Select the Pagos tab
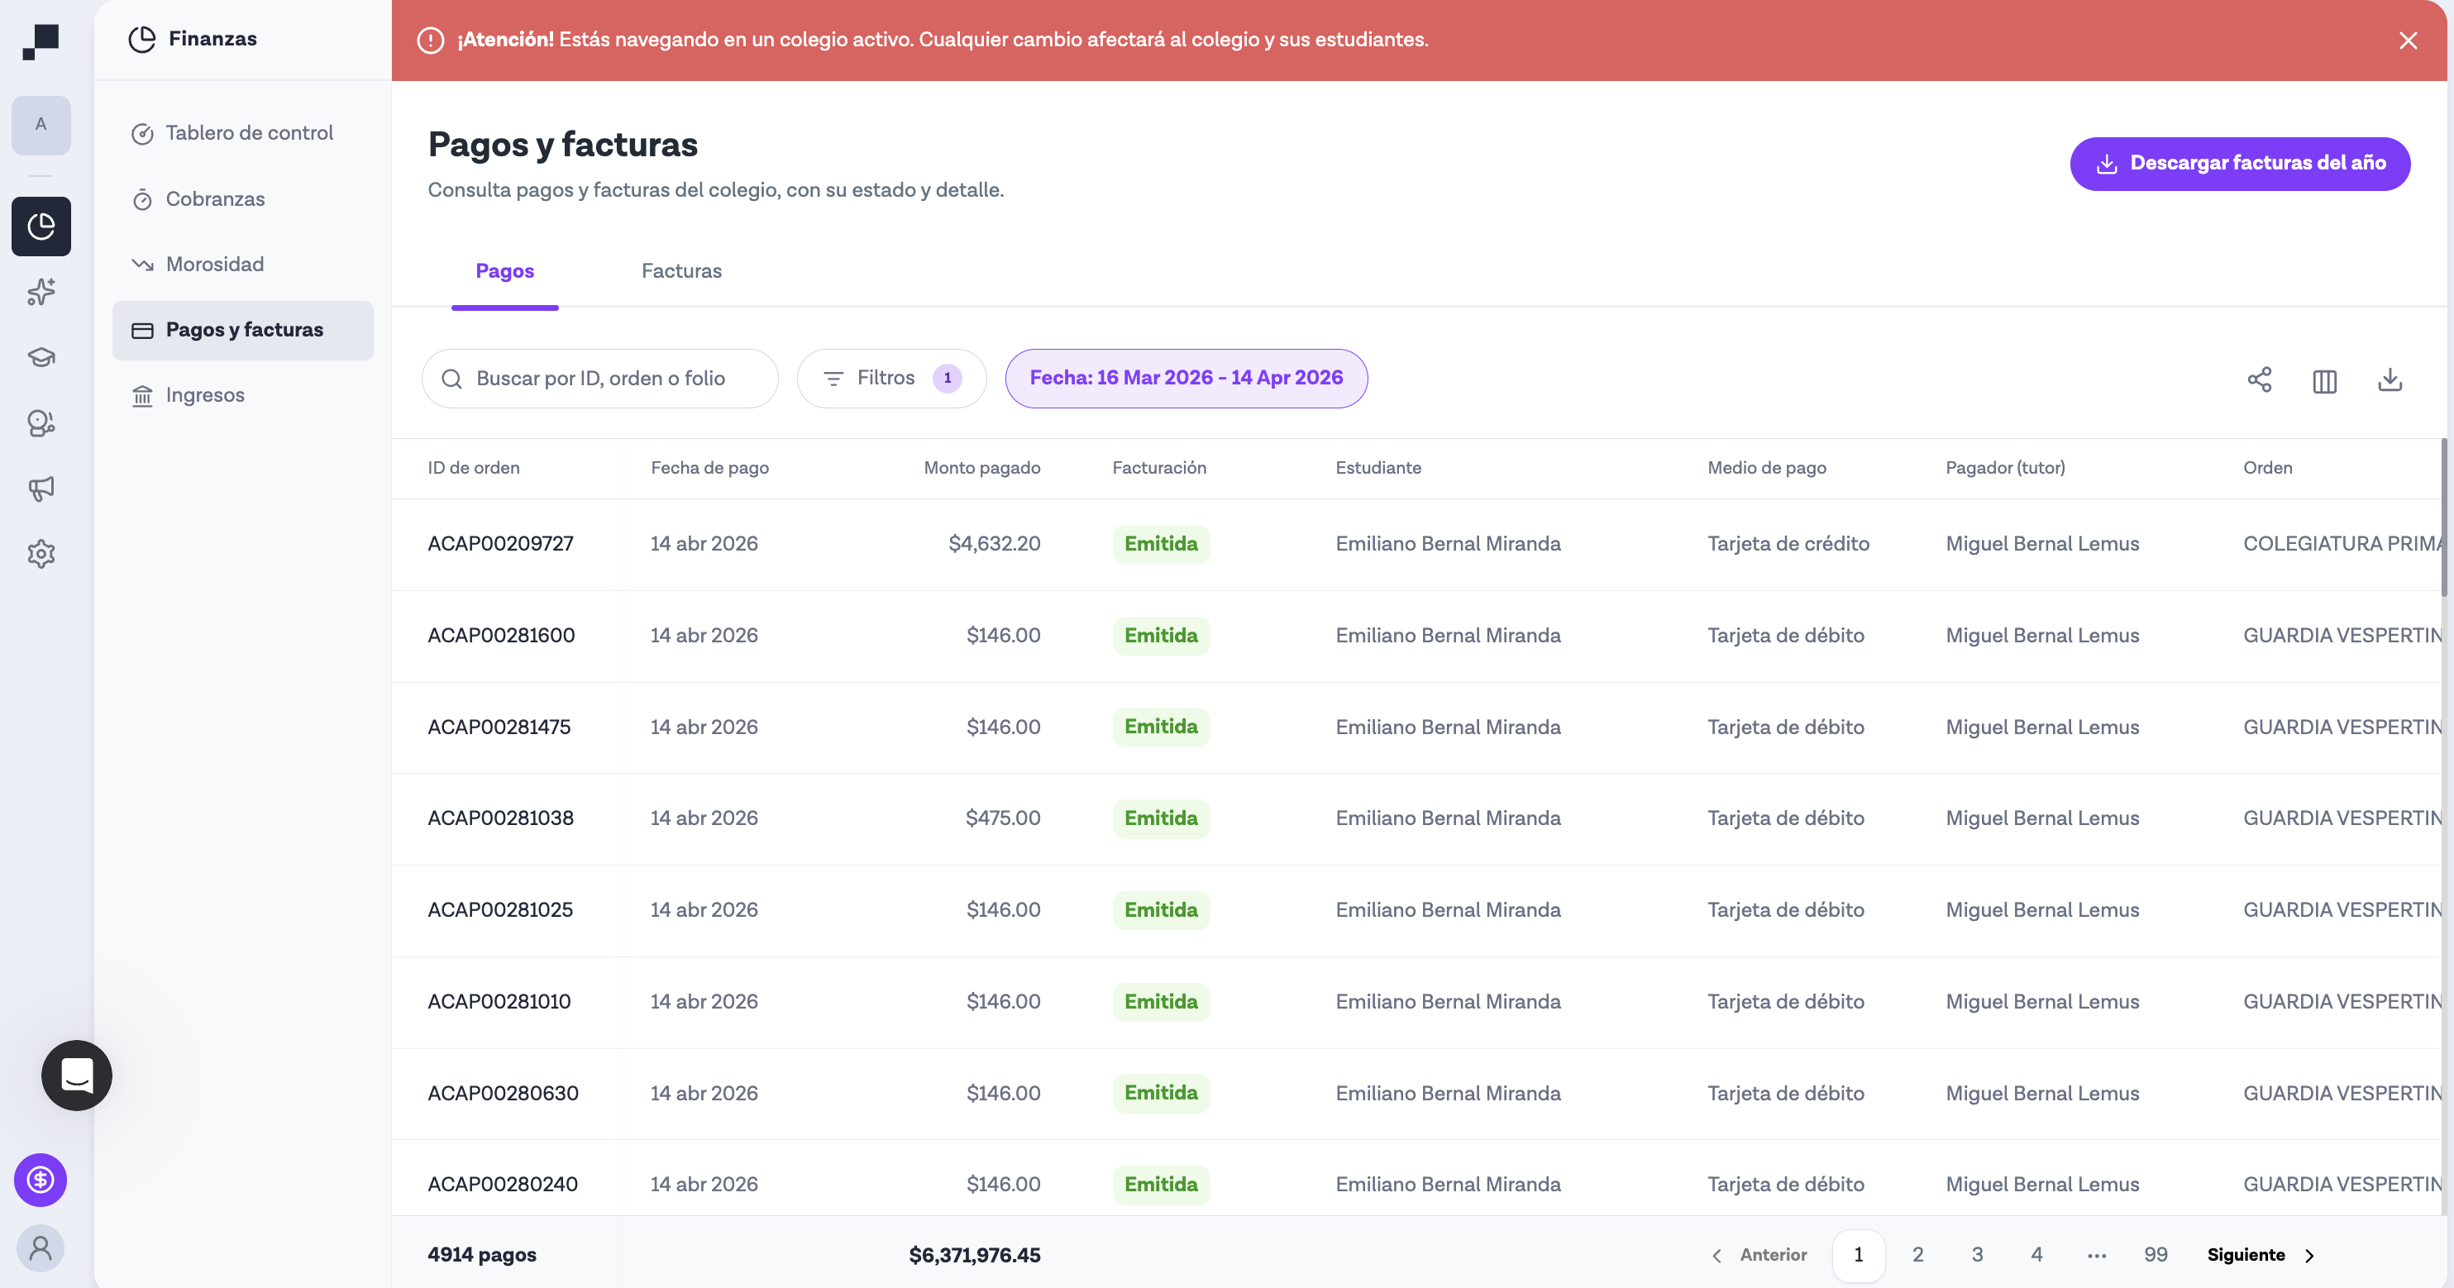2454x1288 pixels. point(505,270)
